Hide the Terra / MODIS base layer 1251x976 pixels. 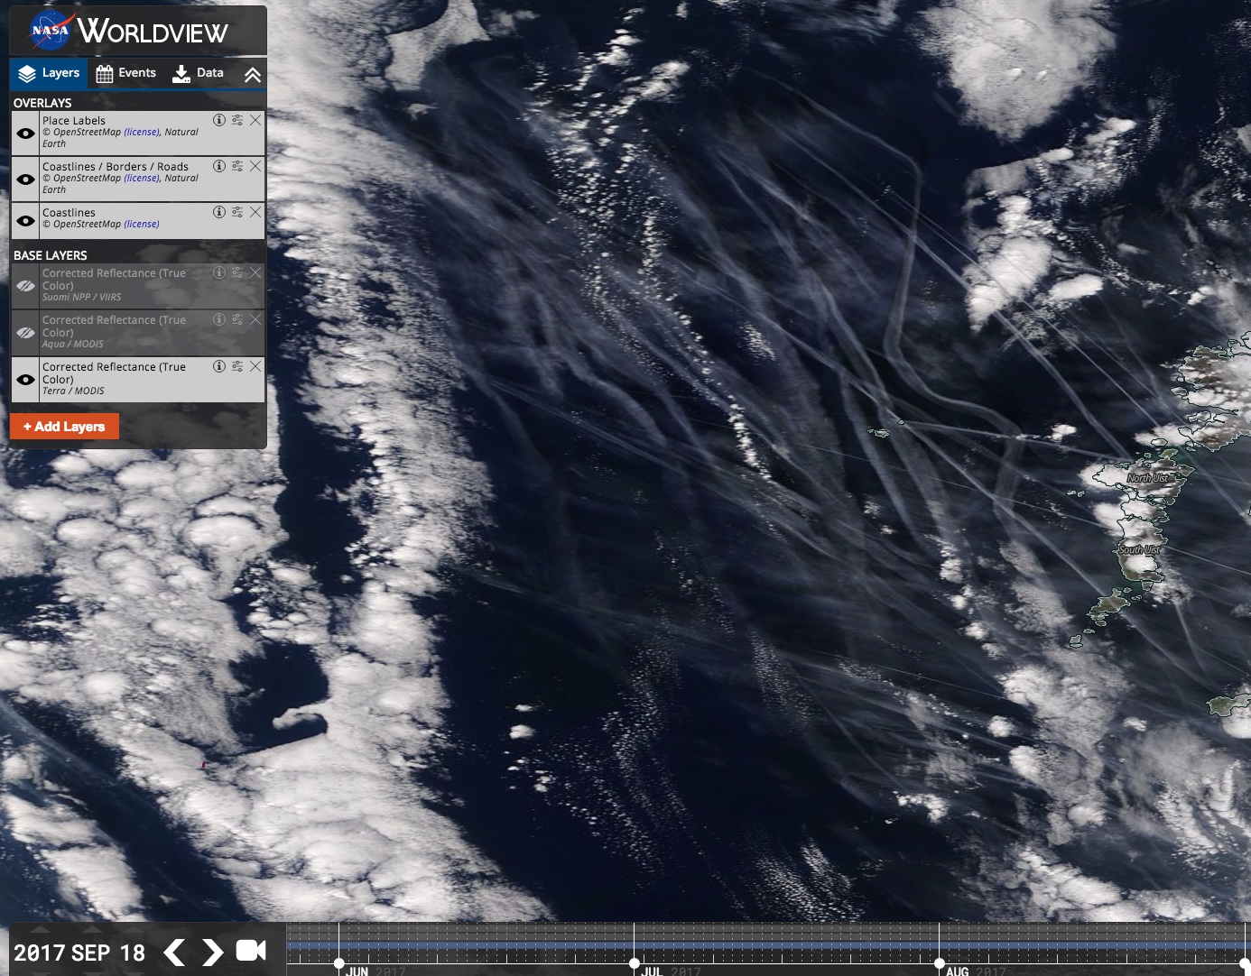coord(25,379)
